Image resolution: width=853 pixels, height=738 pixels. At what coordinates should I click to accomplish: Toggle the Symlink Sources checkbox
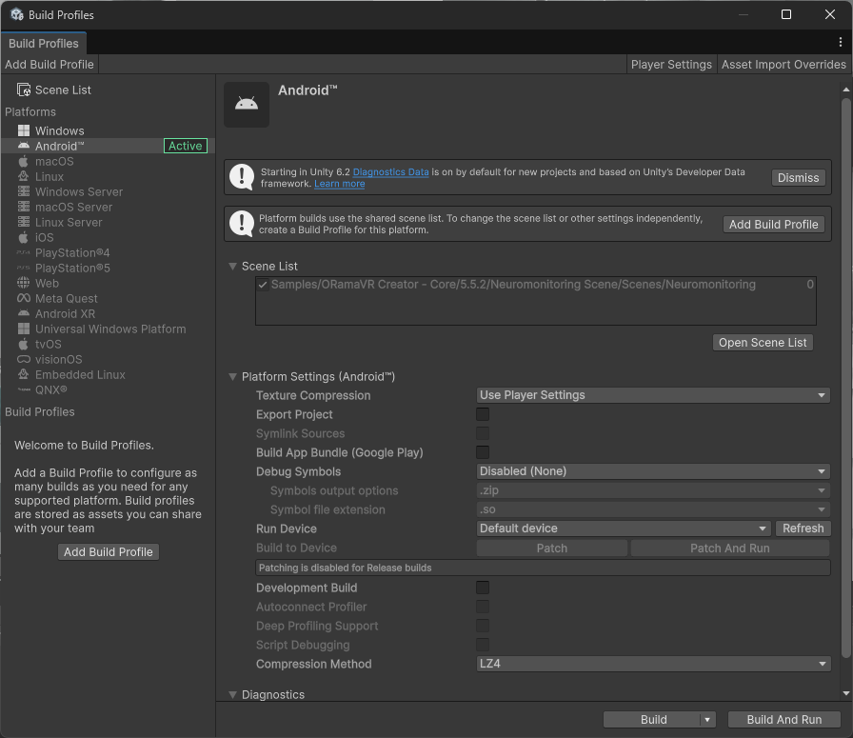(483, 433)
